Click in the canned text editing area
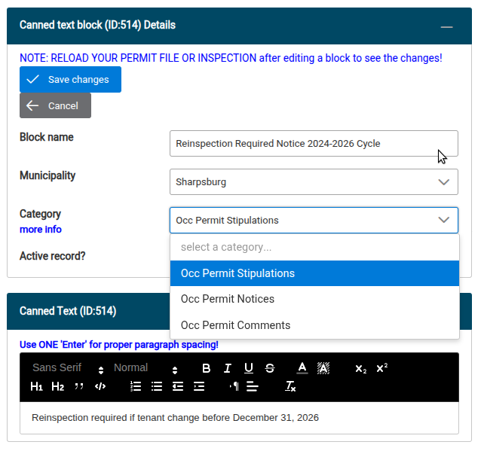 coord(239,418)
